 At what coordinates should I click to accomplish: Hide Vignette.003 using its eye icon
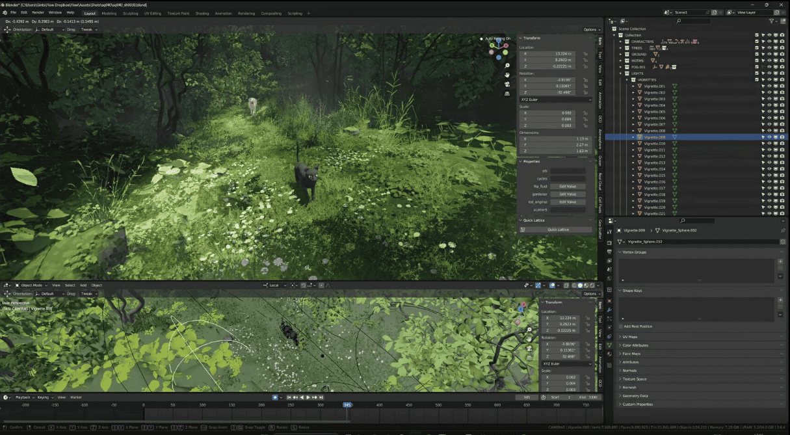click(769, 98)
